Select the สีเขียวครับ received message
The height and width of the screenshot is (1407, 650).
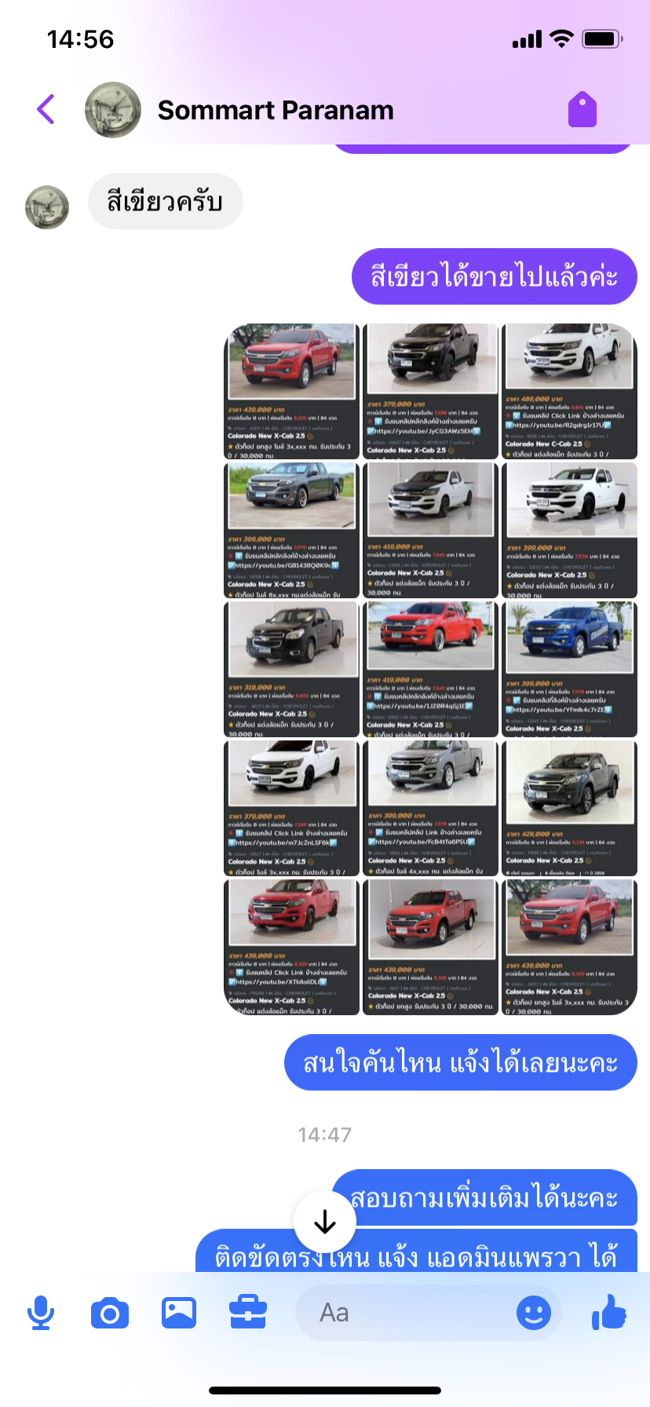[x=166, y=201]
